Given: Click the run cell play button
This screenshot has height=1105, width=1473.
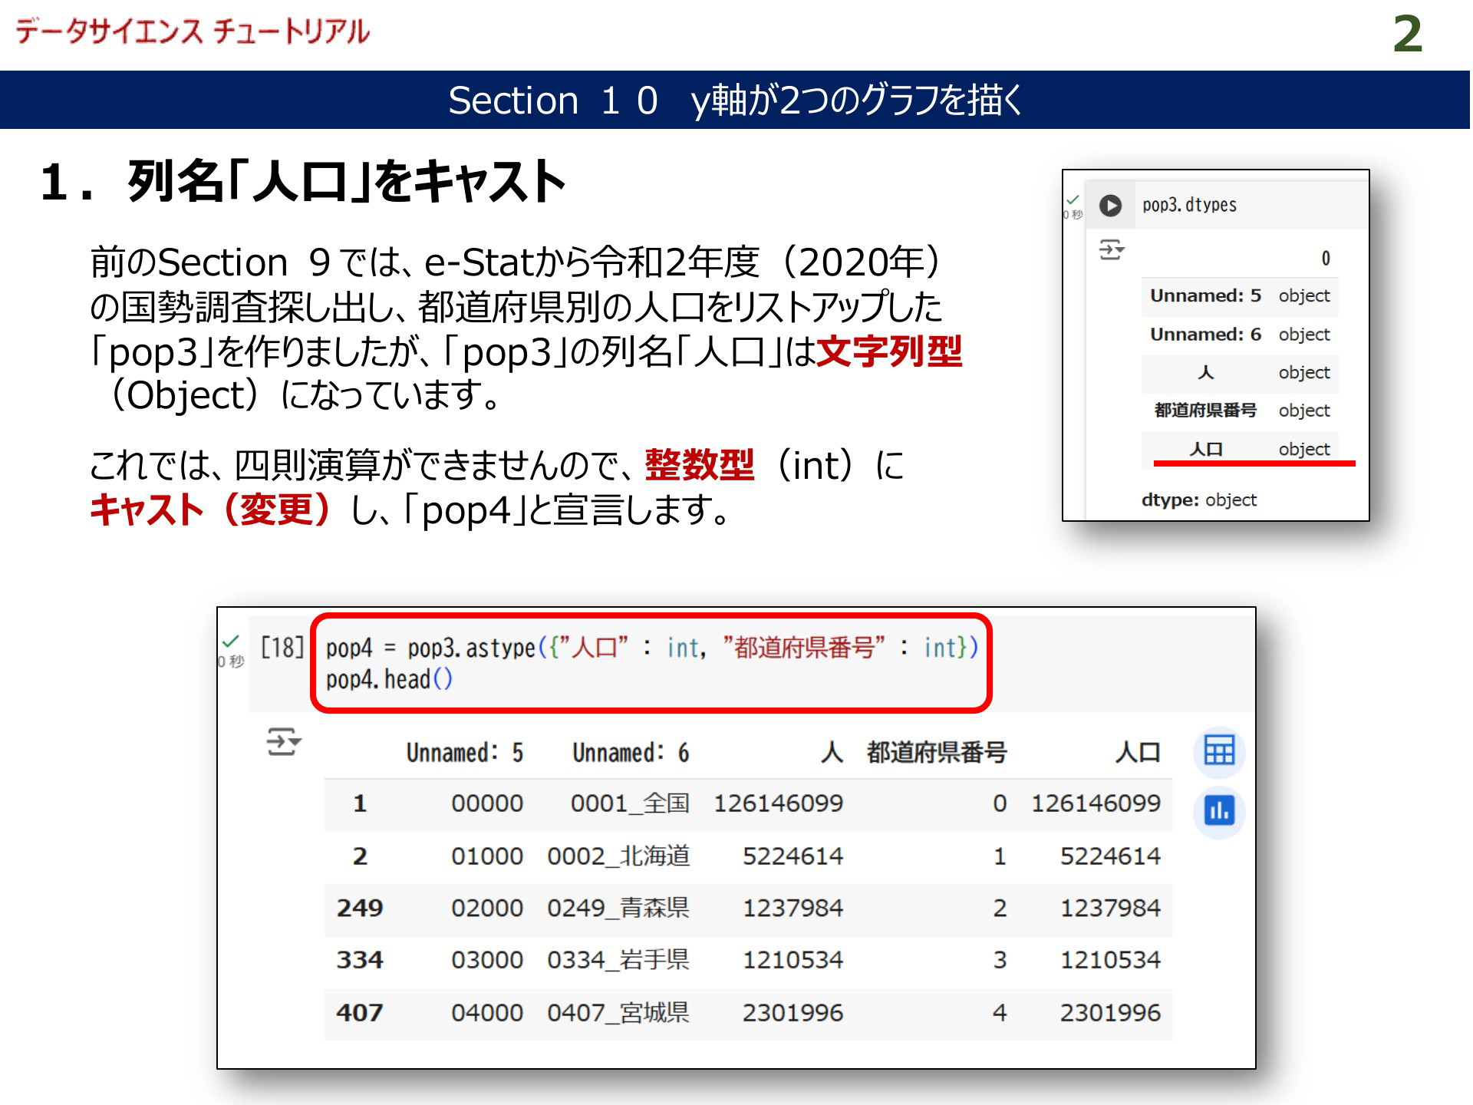Looking at the screenshot, I should pos(1110,206).
